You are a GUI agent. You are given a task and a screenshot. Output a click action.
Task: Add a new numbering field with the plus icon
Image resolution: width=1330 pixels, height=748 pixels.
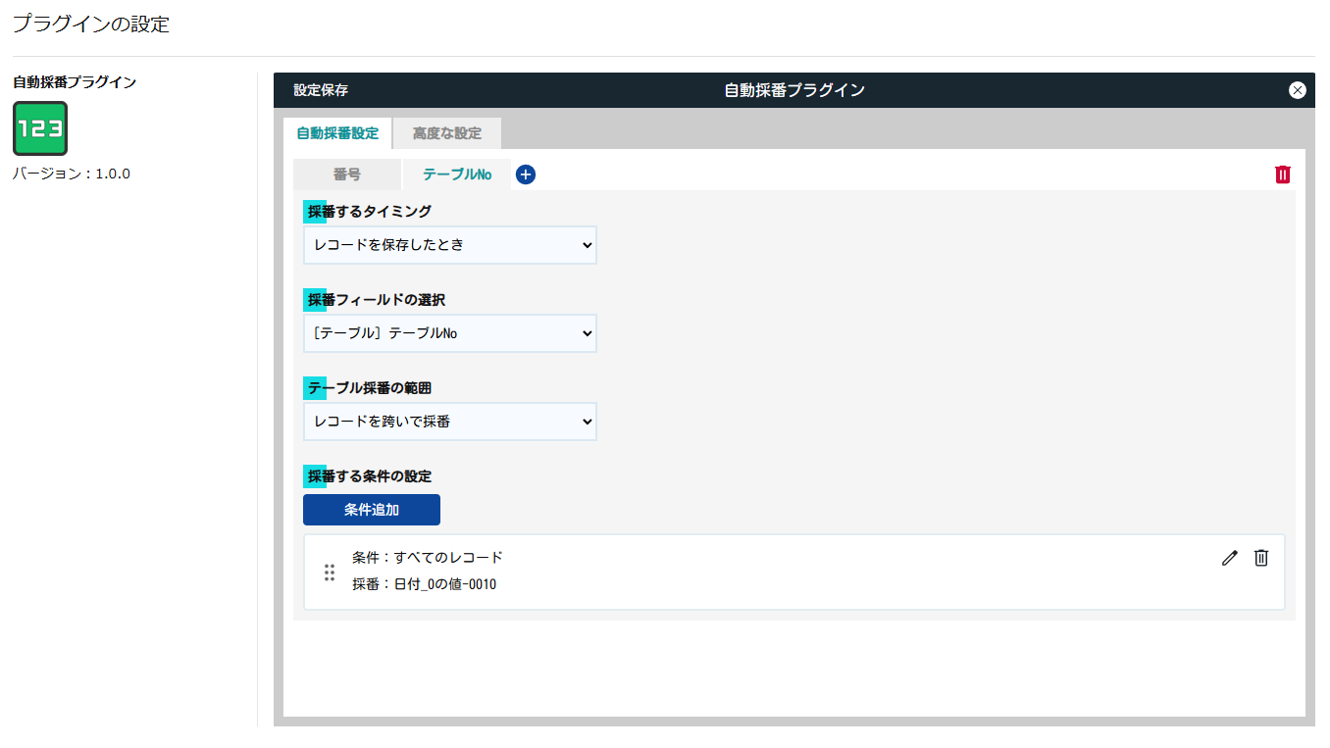pyautogui.click(x=526, y=175)
